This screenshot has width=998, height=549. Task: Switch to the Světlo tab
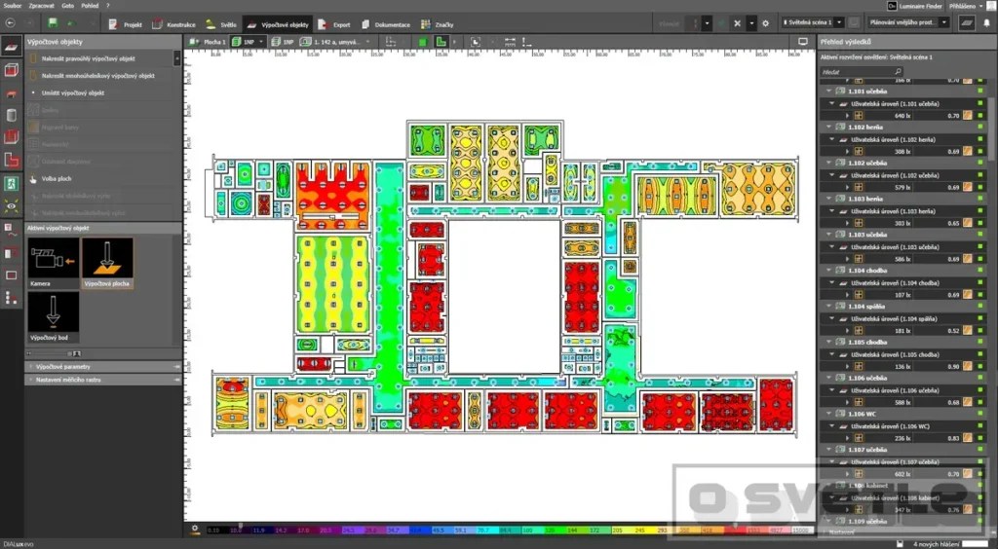coord(221,24)
